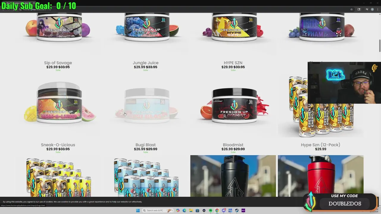Image resolution: width=381 pixels, height=214 pixels.
Task: Open the Jungle Juice tub image
Action: (x=146, y=33)
